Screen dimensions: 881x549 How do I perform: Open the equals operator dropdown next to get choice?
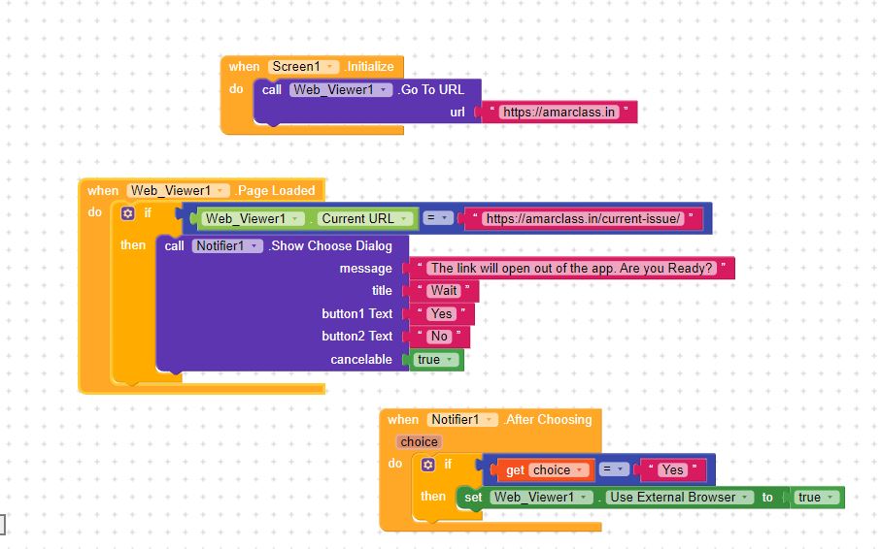(614, 469)
